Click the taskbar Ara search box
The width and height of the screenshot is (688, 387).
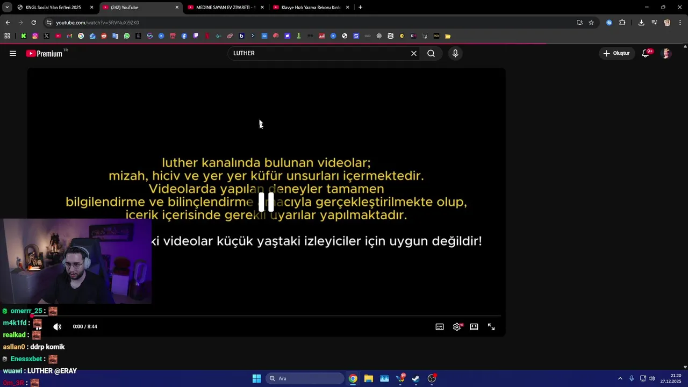point(305,378)
